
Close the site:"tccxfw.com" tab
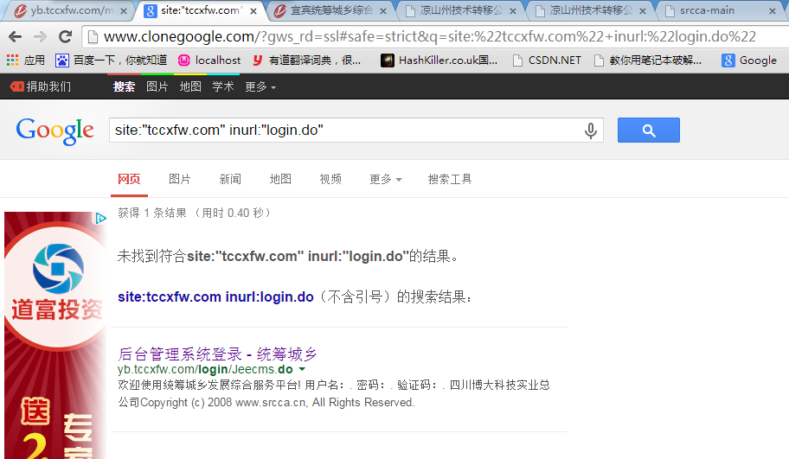253,10
